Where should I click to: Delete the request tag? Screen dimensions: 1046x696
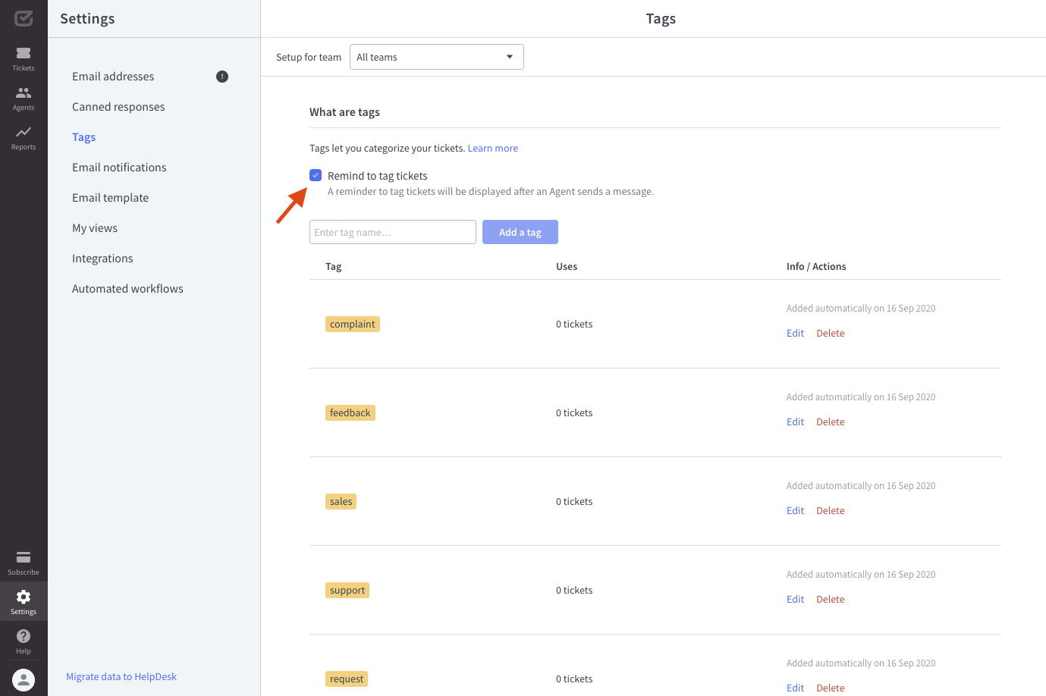831,688
